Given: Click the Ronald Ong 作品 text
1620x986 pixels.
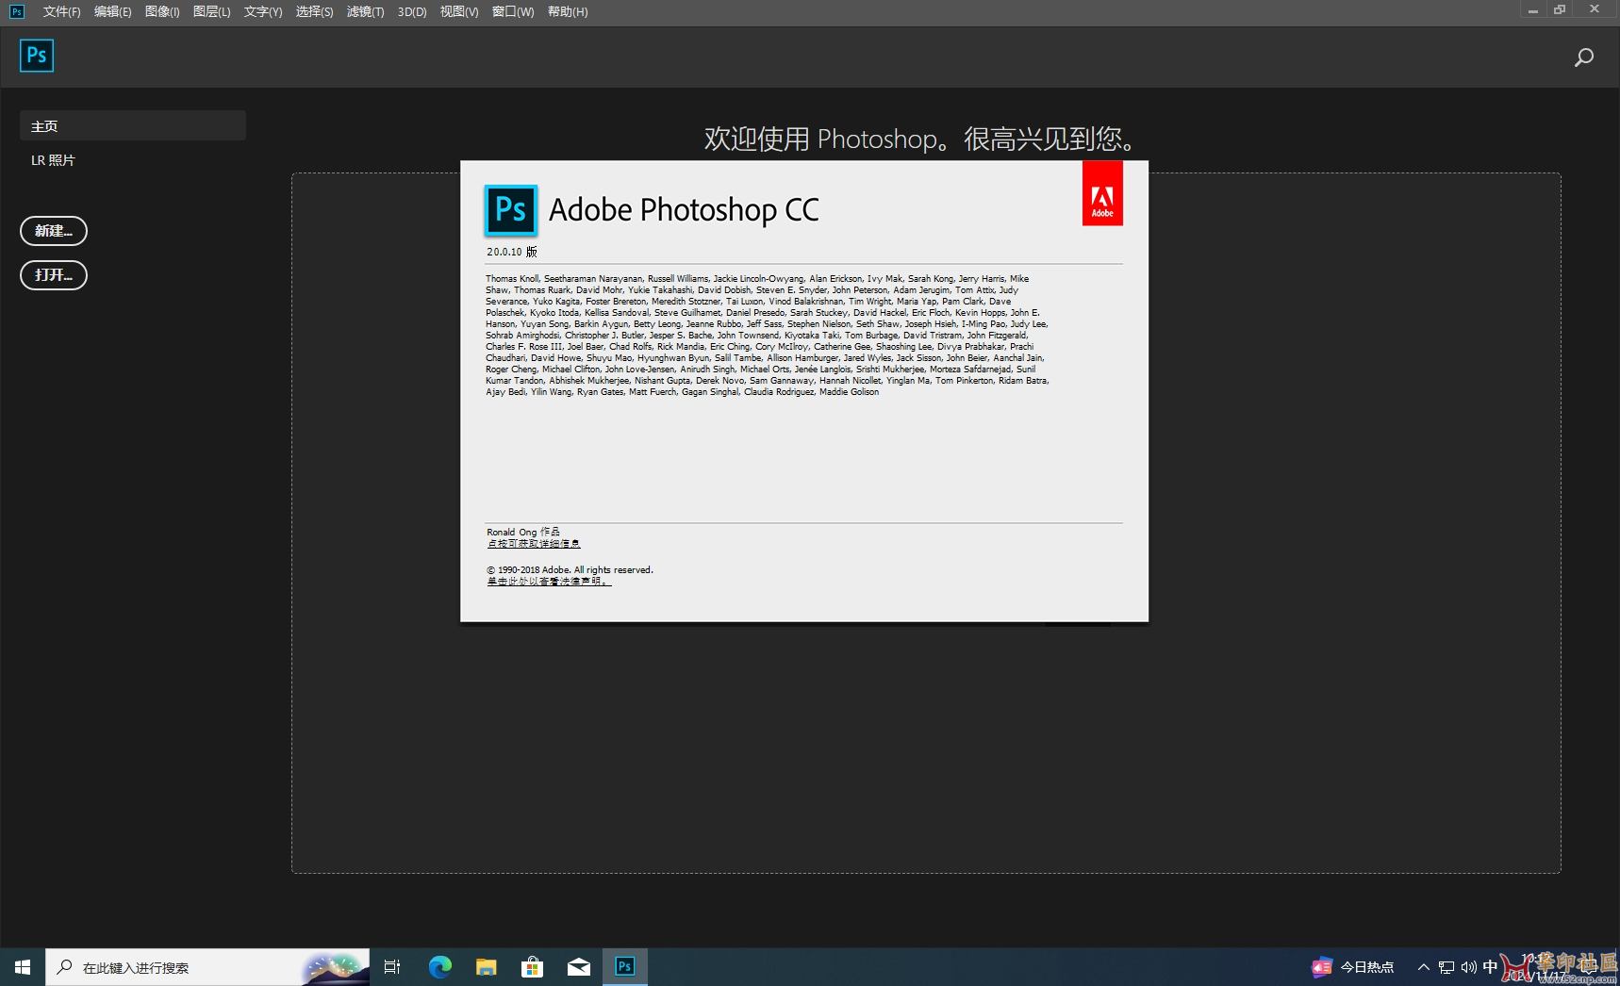Looking at the screenshot, I should pyautogui.click(x=523, y=532).
